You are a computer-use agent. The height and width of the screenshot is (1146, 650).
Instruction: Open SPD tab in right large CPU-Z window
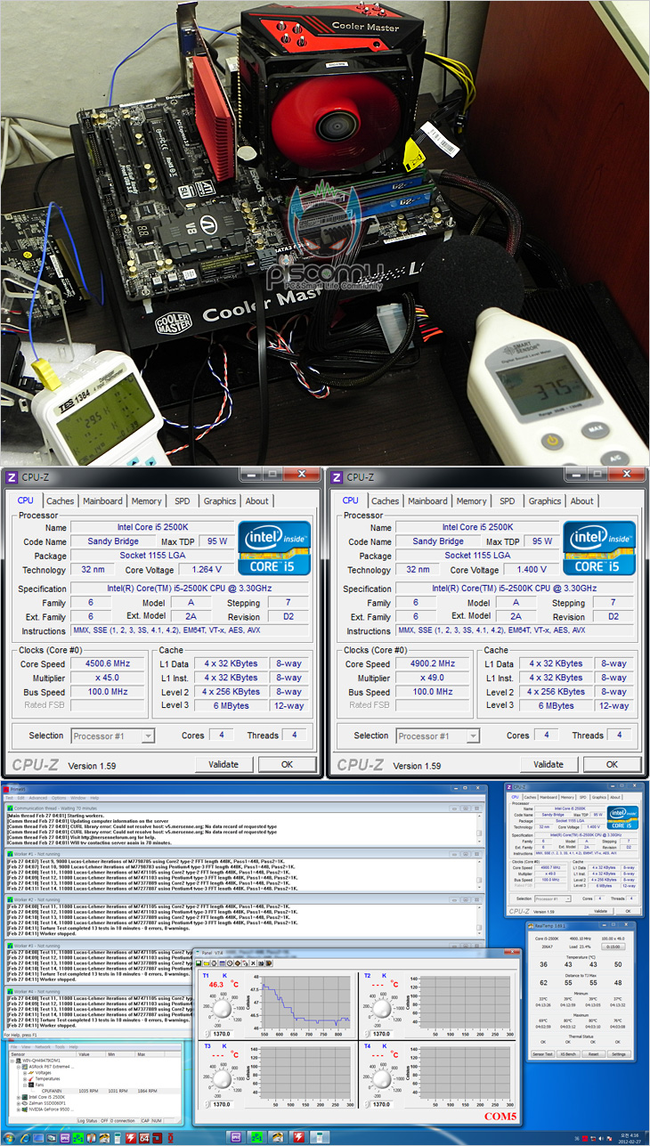(x=507, y=501)
